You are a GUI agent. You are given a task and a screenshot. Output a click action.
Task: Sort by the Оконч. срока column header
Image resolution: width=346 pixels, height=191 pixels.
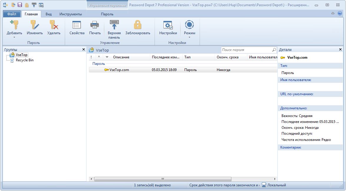231,57
